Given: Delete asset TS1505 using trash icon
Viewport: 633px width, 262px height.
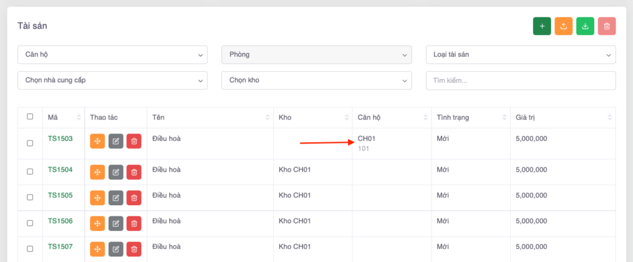Looking at the screenshot, I should coord(134,198).
